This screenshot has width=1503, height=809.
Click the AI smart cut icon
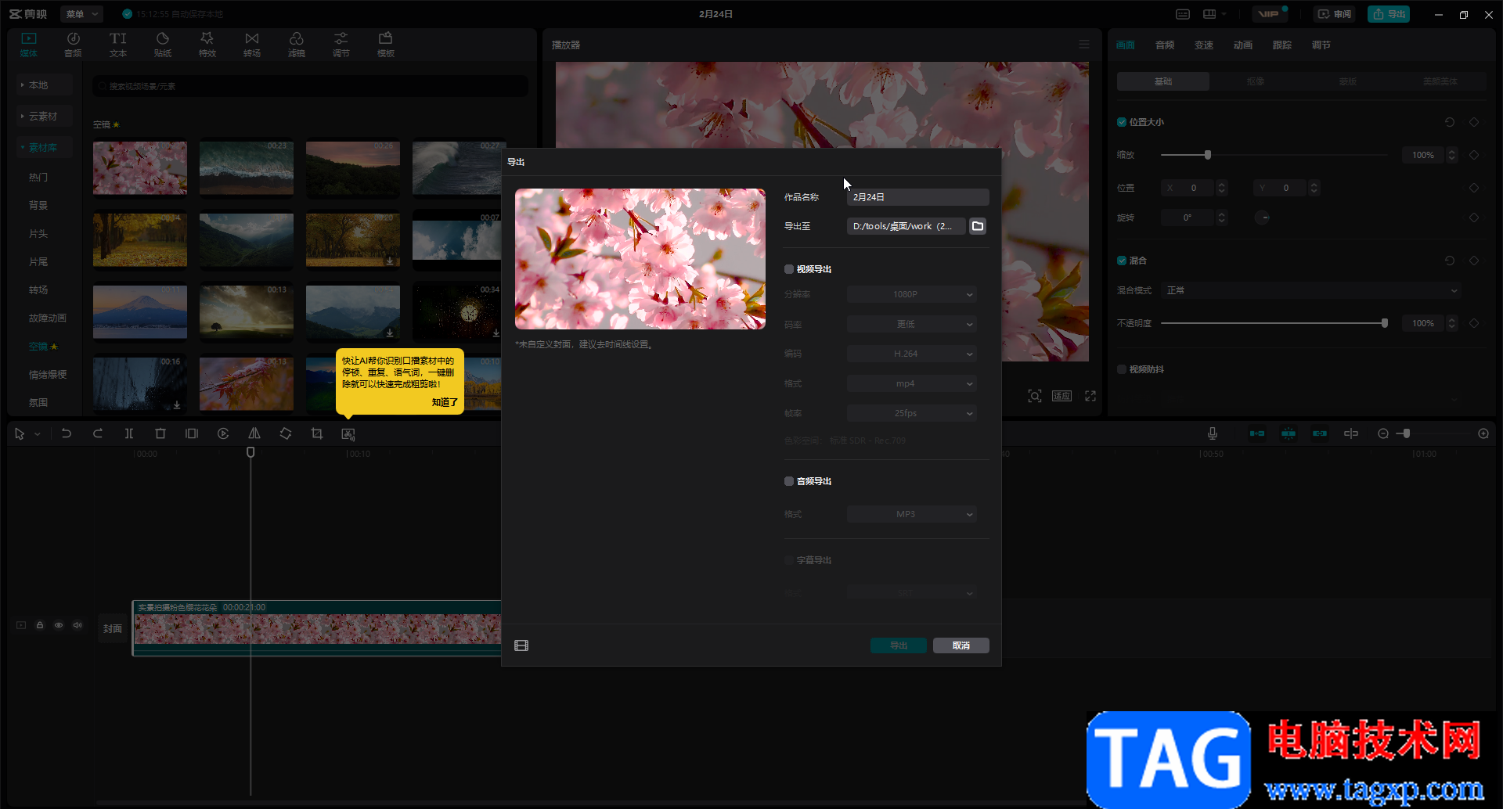[x=348, y=433]
